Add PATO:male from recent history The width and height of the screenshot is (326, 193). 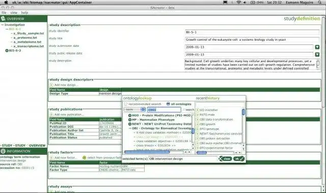(x=198, y=115)
